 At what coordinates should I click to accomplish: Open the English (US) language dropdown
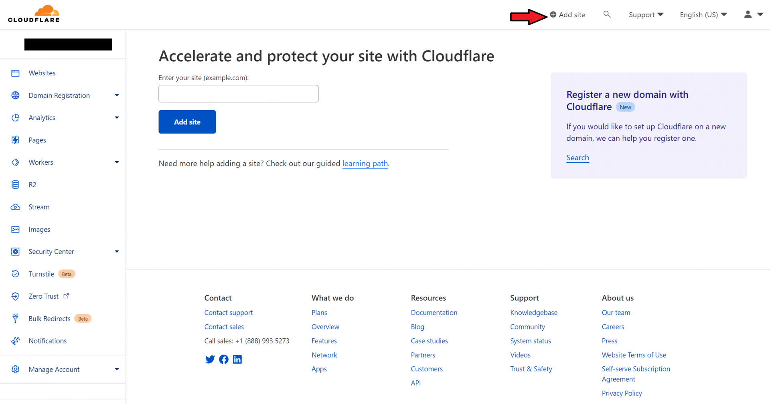pos(703,15)
